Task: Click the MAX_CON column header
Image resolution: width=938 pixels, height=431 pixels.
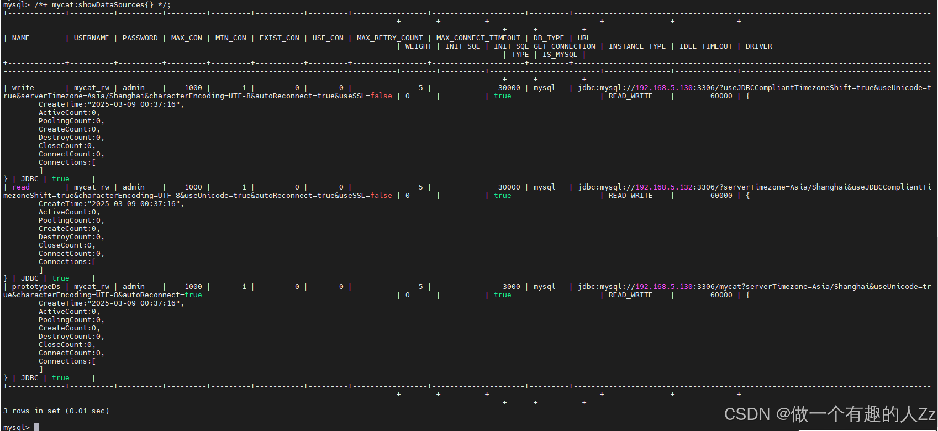Action: pos(186,38)
